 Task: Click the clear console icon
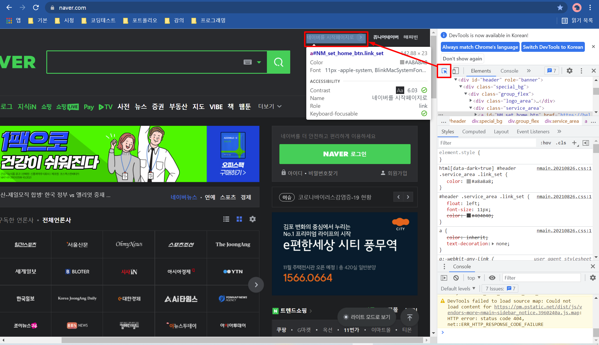pyautogui.click(x=456, y=278)
